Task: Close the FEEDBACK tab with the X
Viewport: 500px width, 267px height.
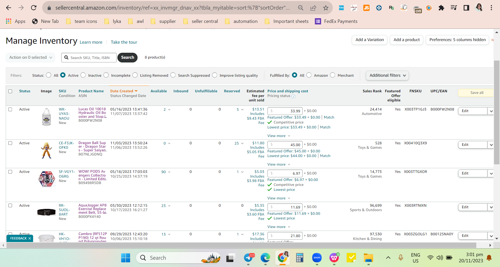Action: (x=30, y=238)
